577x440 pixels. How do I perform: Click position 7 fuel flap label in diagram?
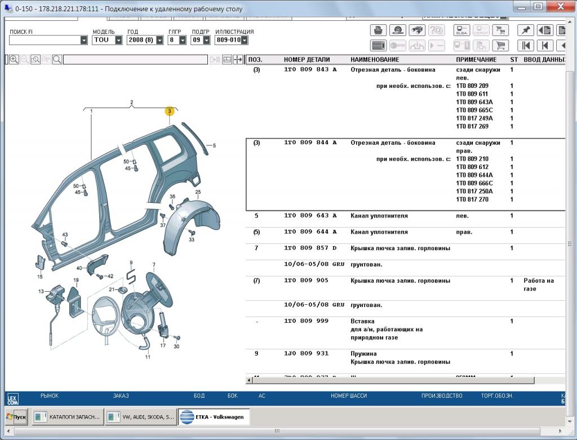153,265
